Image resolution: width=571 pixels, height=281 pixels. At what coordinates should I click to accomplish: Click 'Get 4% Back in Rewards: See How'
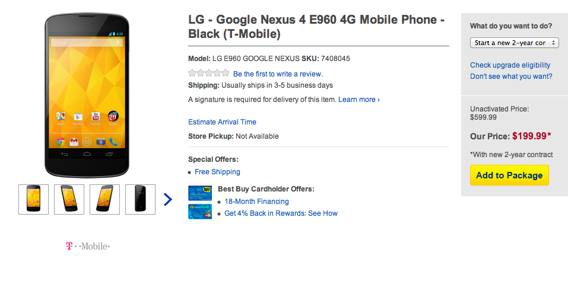[281, 213]
